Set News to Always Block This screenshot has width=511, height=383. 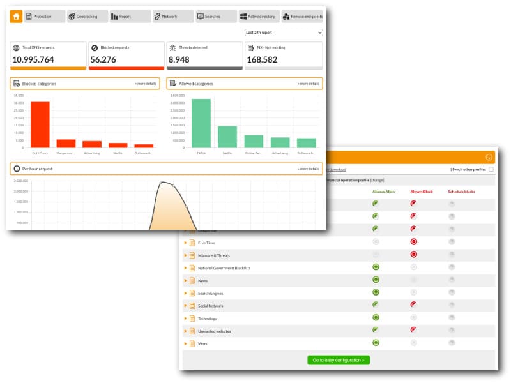(413, 280)
